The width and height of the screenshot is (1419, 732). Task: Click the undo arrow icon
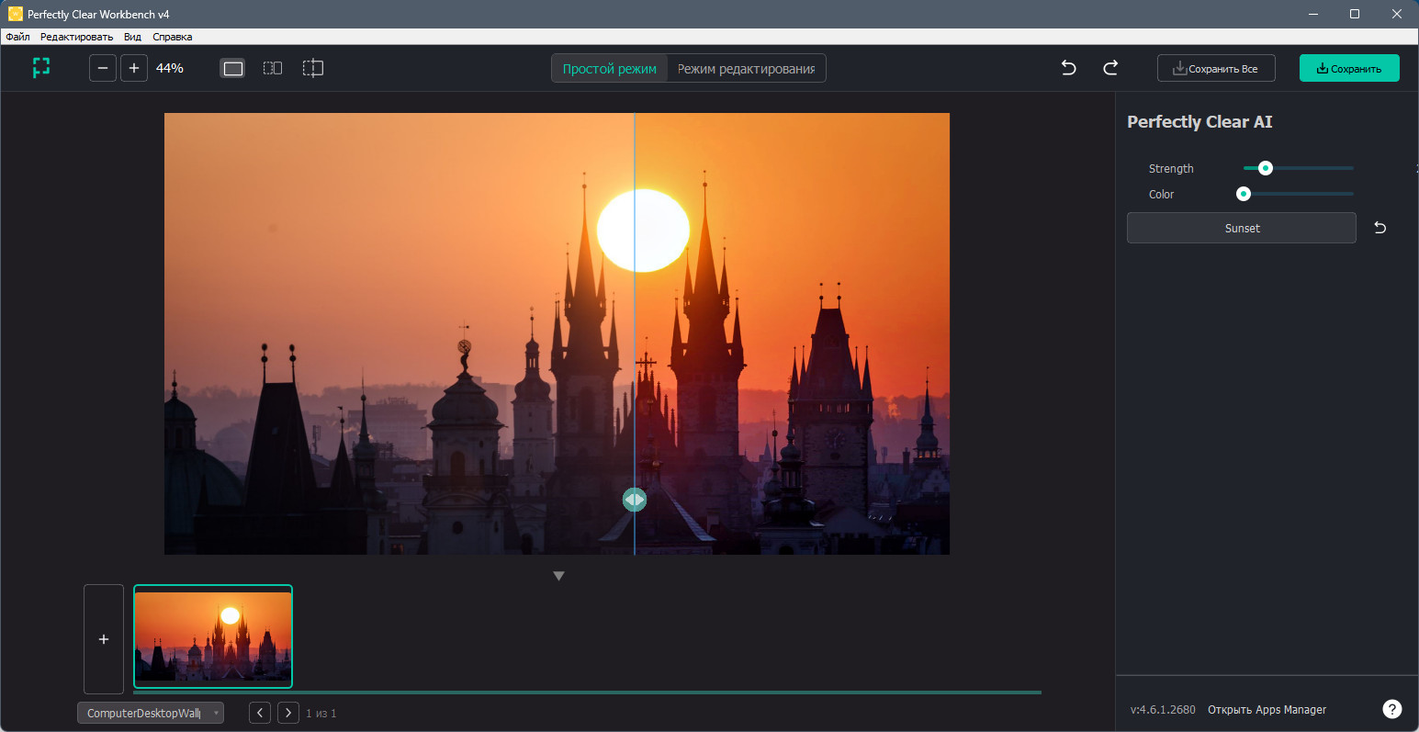tap(1068, 68)
